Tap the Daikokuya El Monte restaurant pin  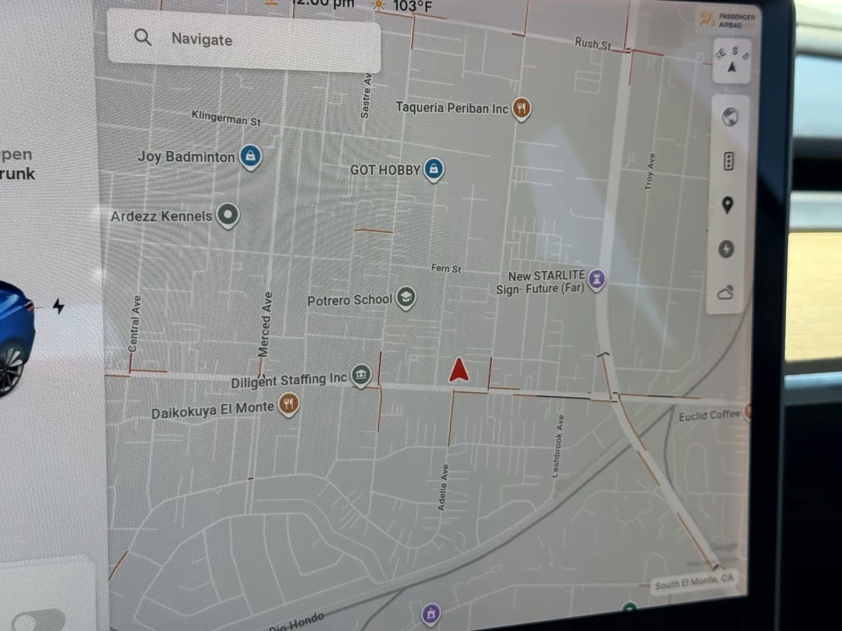pyautogui.click(x=288, y=405)
